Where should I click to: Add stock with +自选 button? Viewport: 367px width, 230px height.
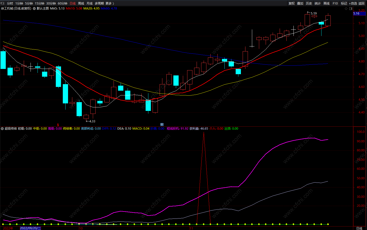point(353,3)
